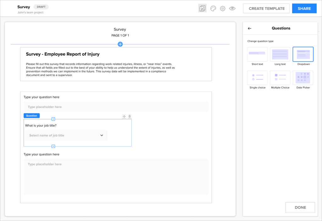Click the Change question type label
Screen dimensions: 322x221
point(260,41)
